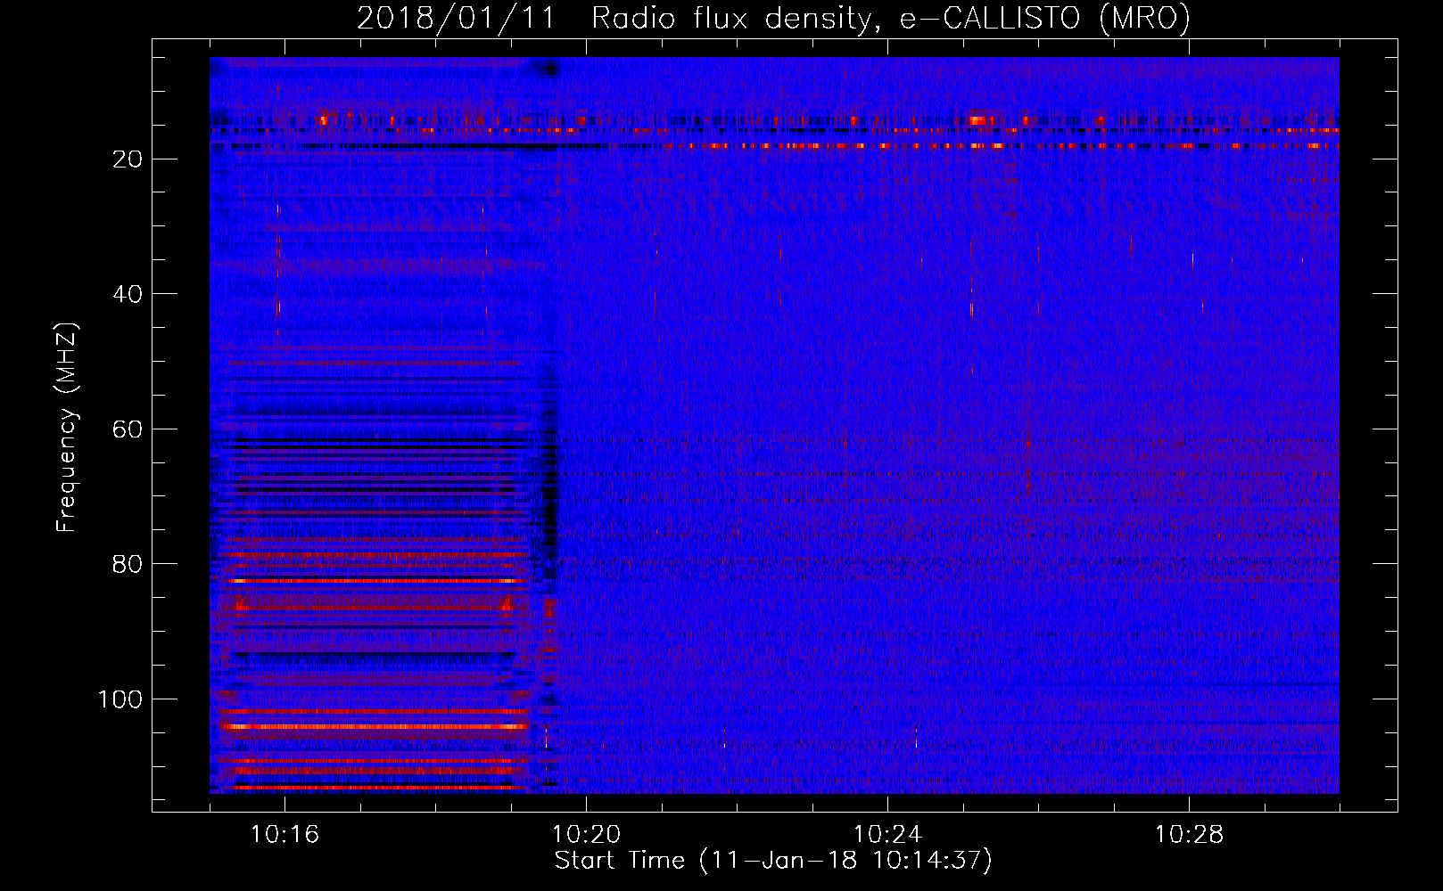This screenshot has height=891, width=1443.
Task: Click the date "2018/01/11" in the title
Action: click(x=455, y=18)
